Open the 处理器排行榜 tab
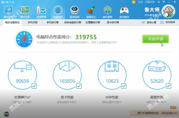Image resolution: width=179 pixels, height=118 pixels. (93, 23)
